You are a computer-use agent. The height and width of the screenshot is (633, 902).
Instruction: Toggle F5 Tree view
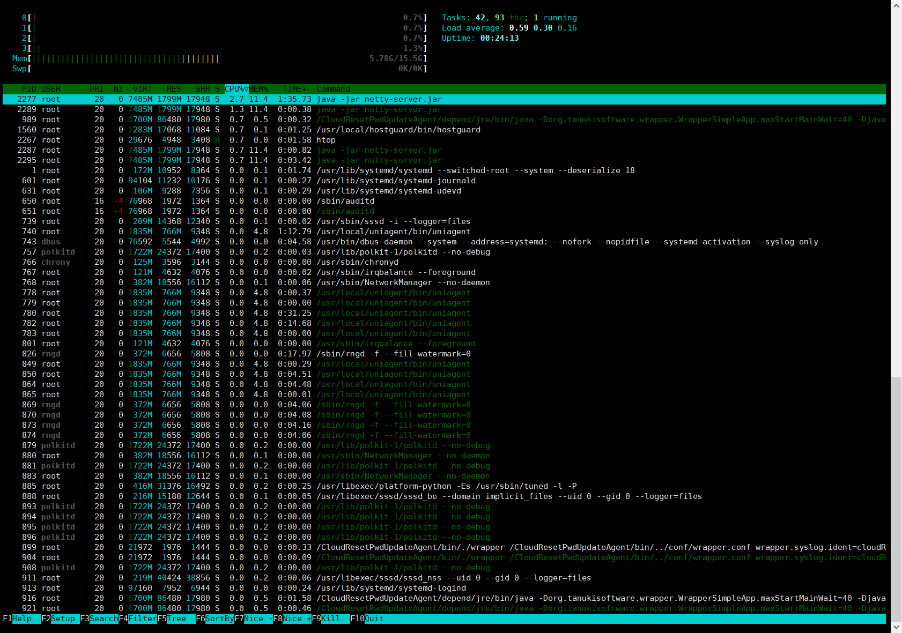(176, 619)
